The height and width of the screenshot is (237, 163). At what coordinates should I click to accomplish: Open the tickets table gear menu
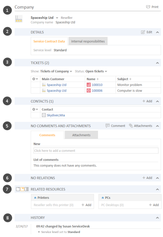pos(35,79)
